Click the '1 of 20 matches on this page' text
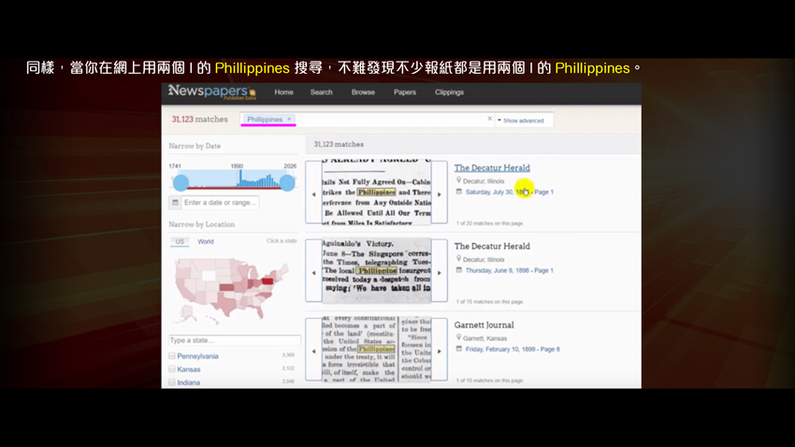The image size is (795, 447). click(489, 223)
